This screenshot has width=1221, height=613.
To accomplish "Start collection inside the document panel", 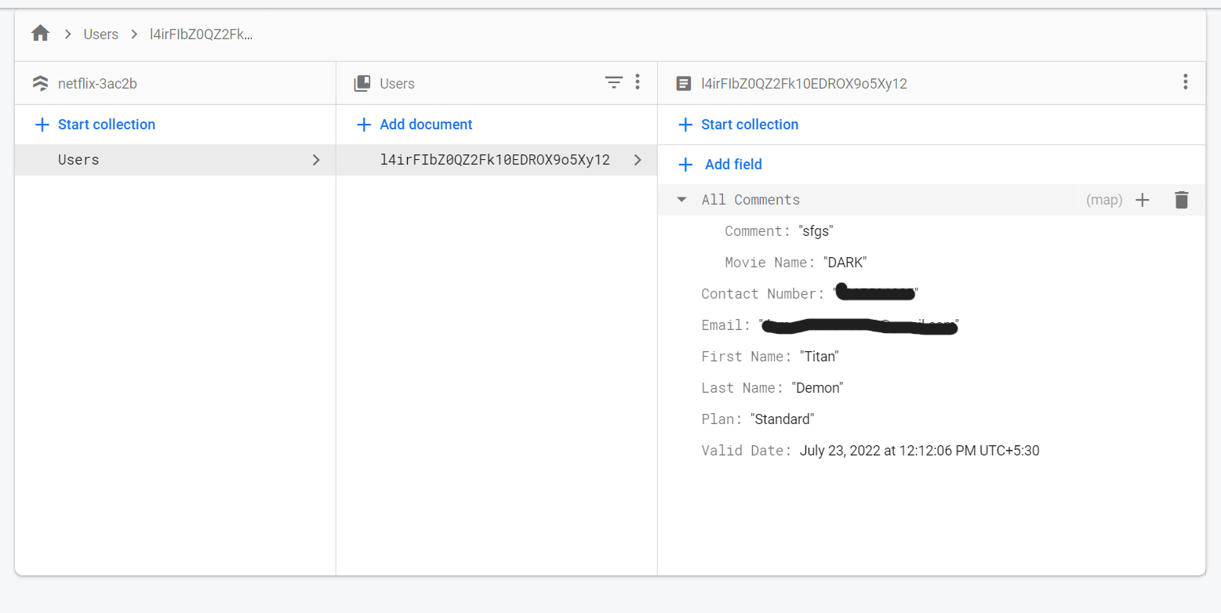I will tap(739, 125).
